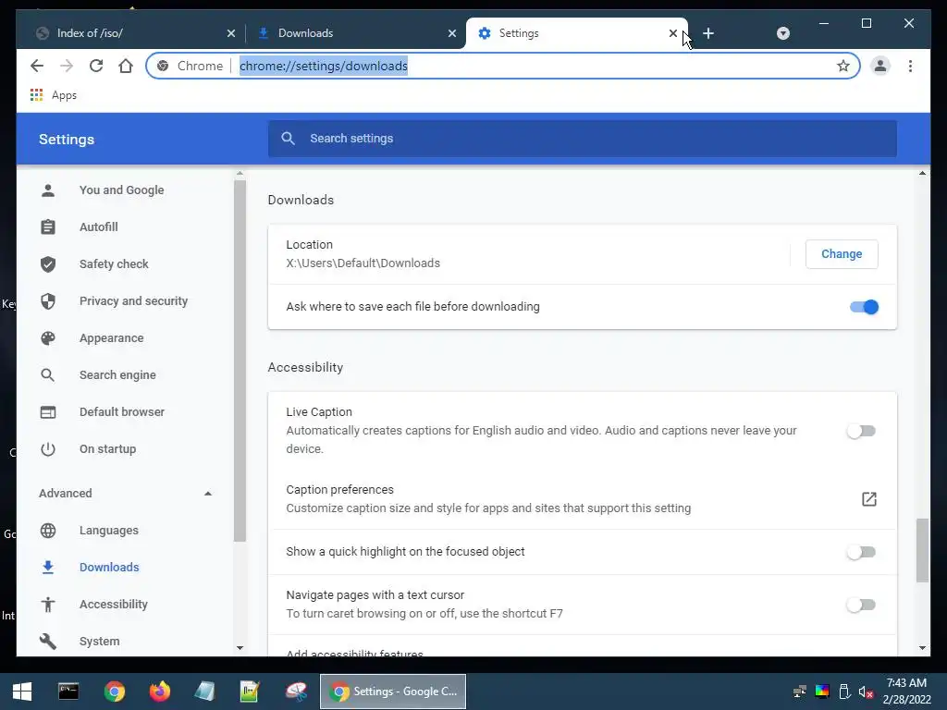The image size is (947, 710).
Task: Click the taskbar clock and date
Action: [906, 692]
